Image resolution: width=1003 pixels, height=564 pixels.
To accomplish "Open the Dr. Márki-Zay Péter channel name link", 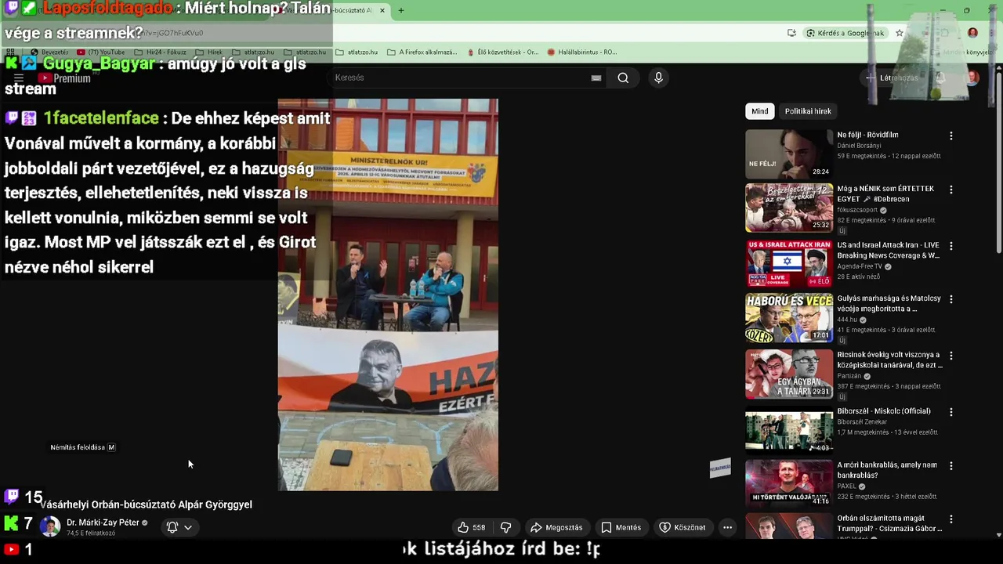I will coord(103,522).
